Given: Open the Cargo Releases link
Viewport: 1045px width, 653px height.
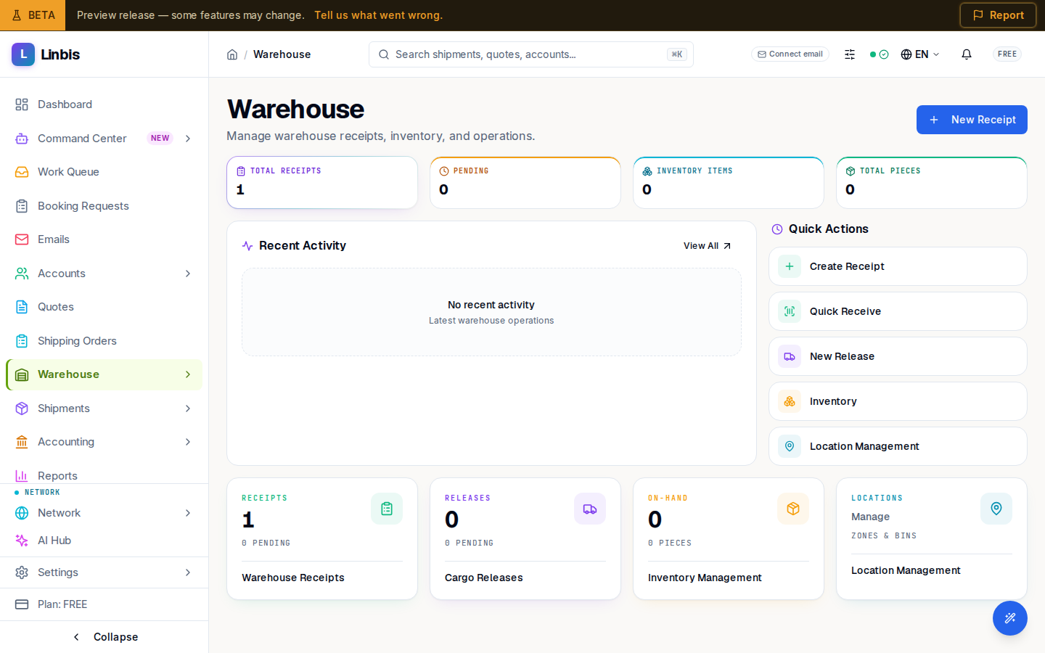Looking at the screenshot, I should click(484, 578).
